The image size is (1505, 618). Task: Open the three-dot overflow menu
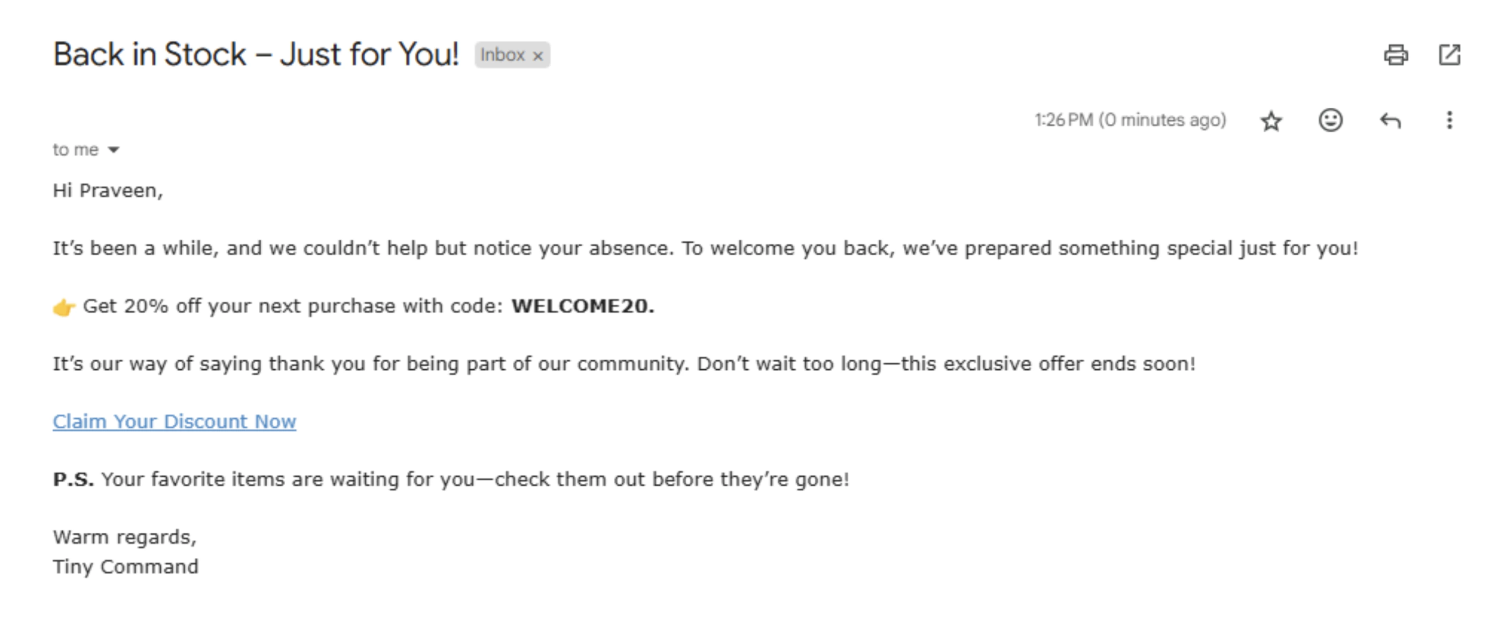[x=1450, y=120]
